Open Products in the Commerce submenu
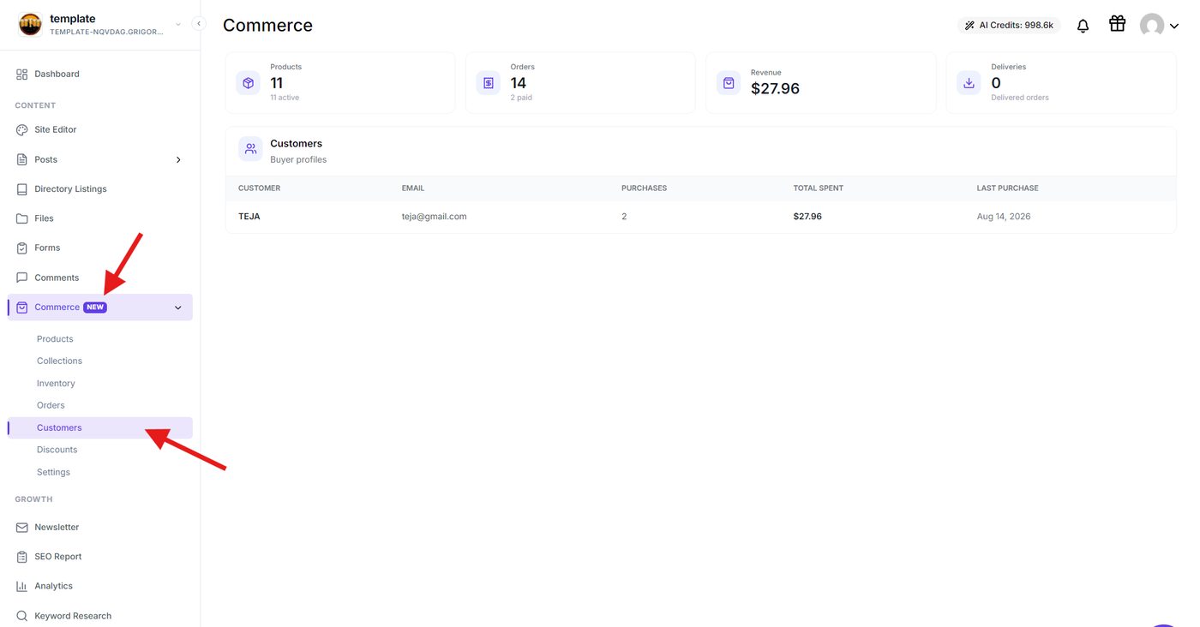The height and width of the screenshot is (627, 1200). (55, 339)
